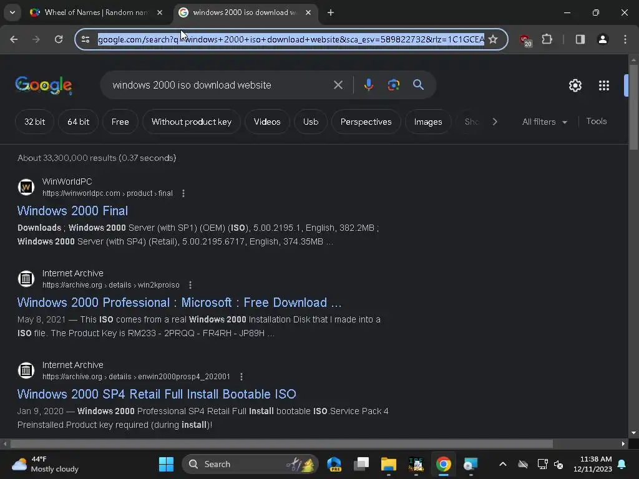This screenshot has width=639, height=479.
Task: Expand the All filters dropdown
Action: [x=544, y=122]
